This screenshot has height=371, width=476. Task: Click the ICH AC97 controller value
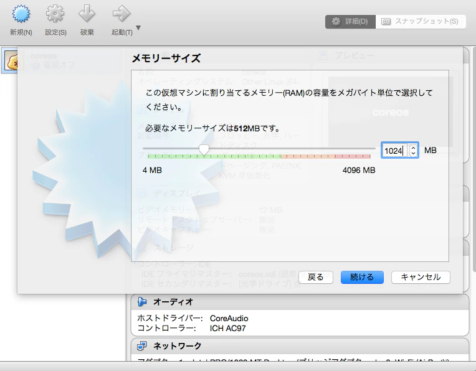(x=227, y=328)
